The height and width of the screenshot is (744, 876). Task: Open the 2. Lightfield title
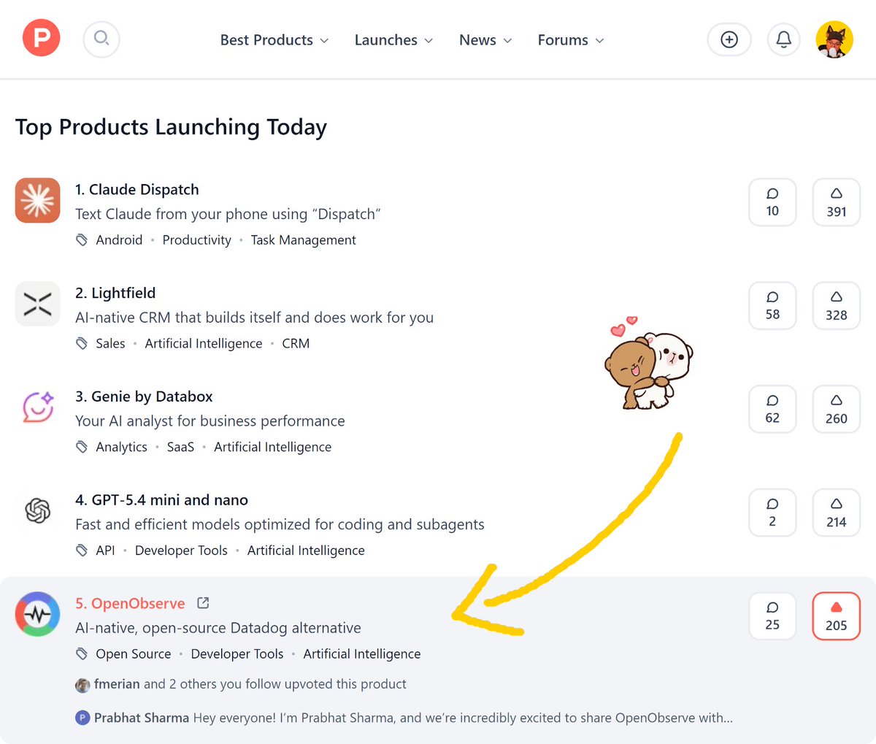115,293
